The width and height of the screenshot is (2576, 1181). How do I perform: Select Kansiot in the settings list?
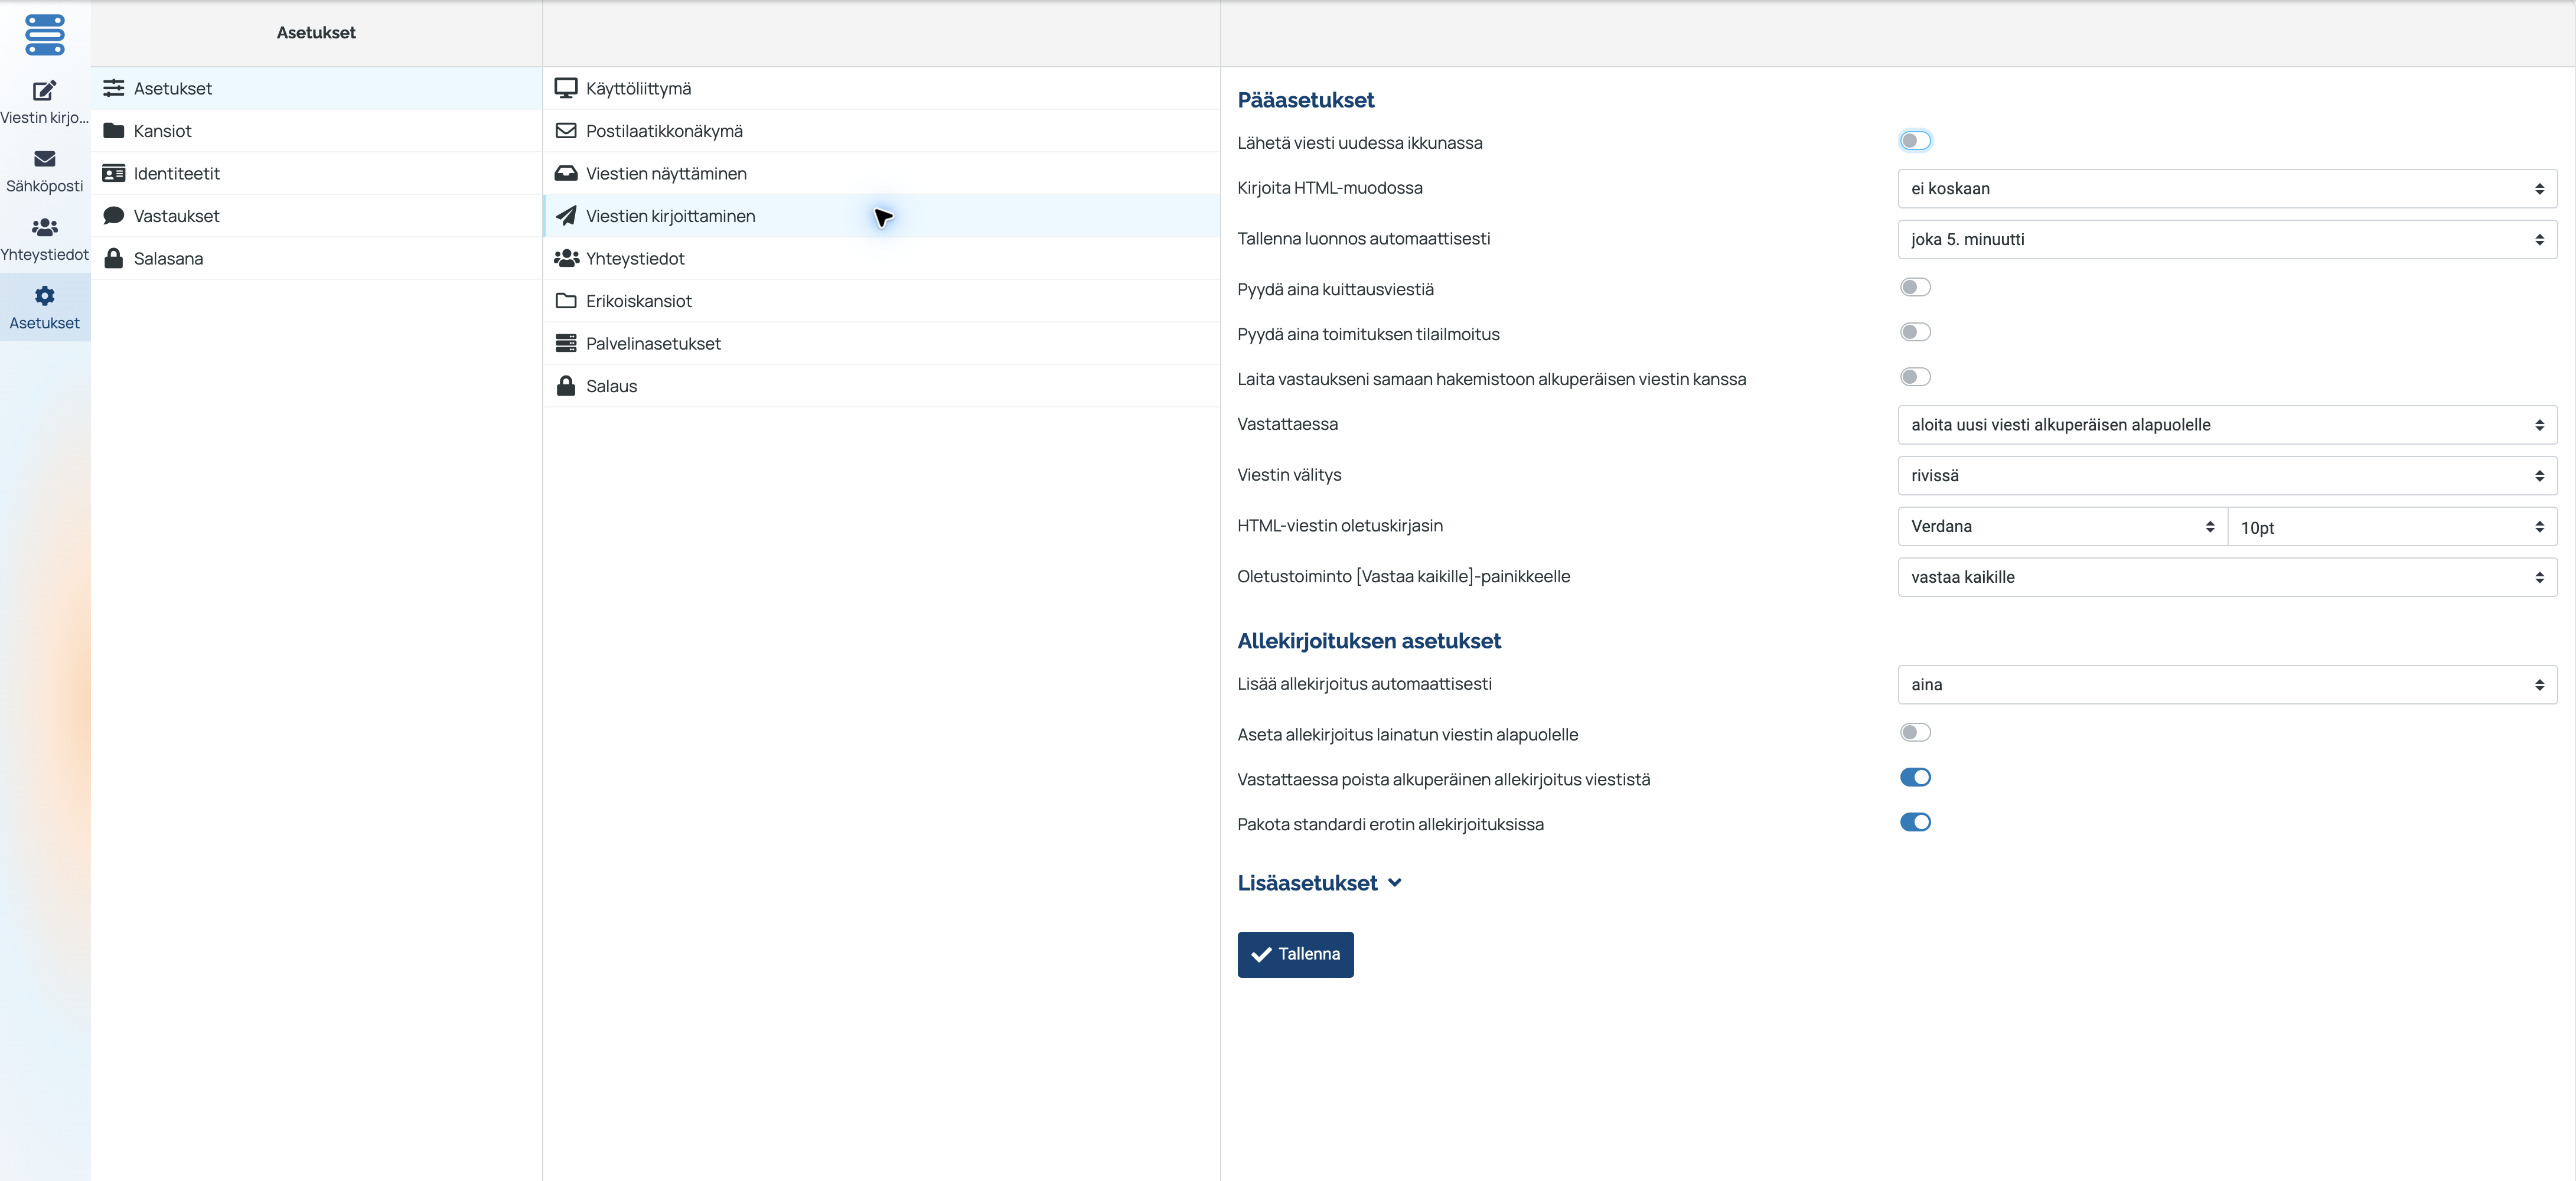pyautogui.click(x=316, y=131)
